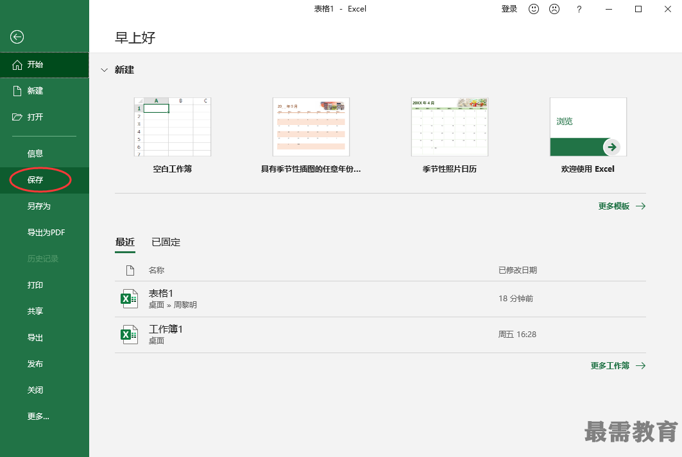The height and width of the screenshot is (457, 682).
Task: Click the arrow next to 更多工作簿
Action: point(640,366)
